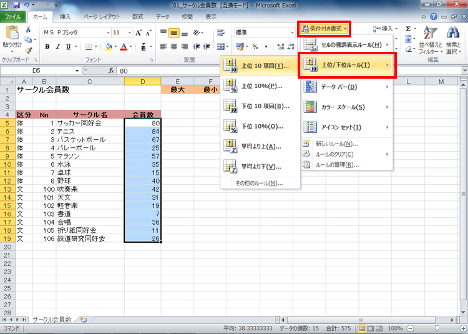Click the zoom slider handle in status bar

[x=437, y=328]
